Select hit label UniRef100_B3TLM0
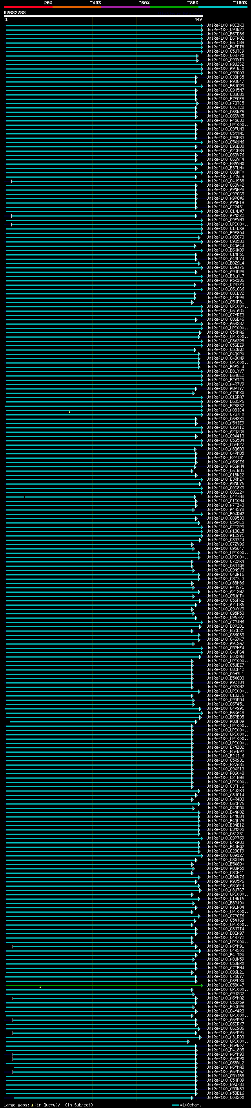This screenshot has height=1108, width=251. click(x=225, y=168)
